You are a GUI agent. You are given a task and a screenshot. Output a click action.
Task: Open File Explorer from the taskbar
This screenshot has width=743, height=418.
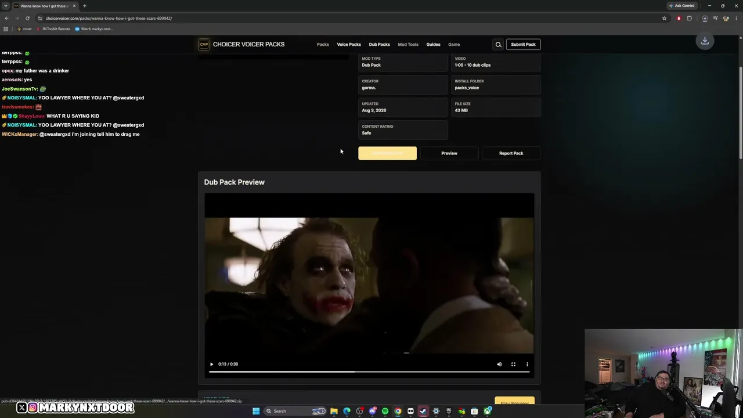click(334, 411)
